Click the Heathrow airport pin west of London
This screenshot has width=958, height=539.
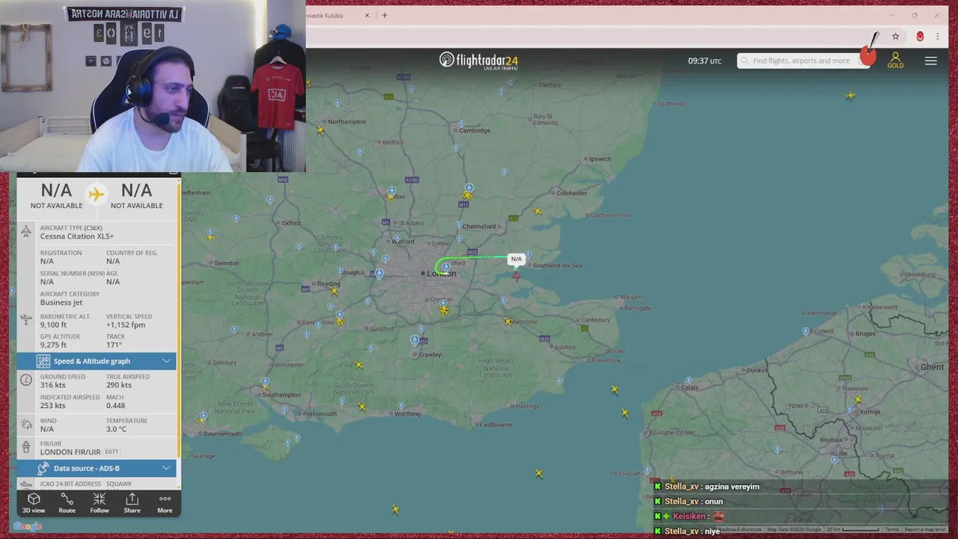click(379, 274)
